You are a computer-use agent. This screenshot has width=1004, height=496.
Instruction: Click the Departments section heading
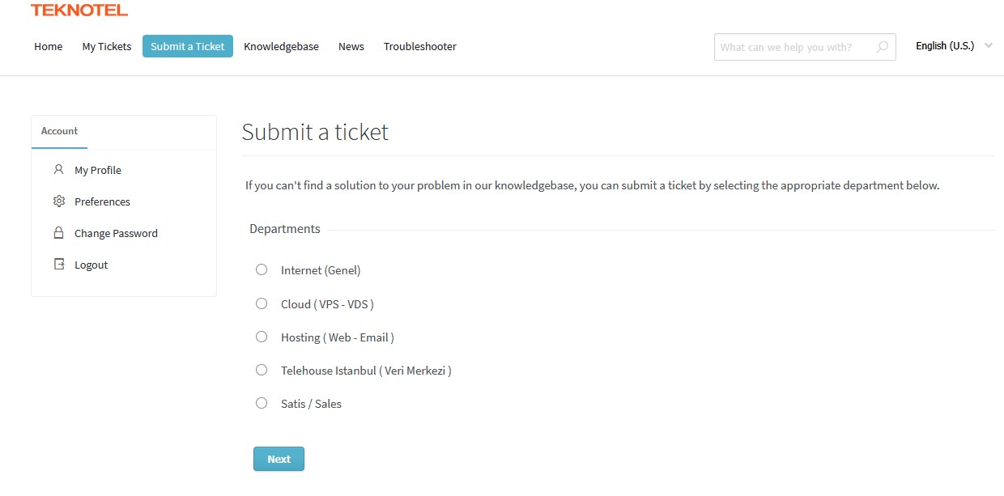pos(285,229)
